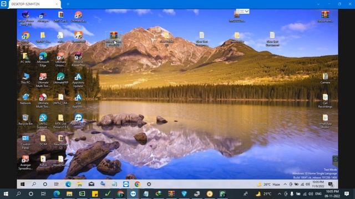355x199 pixels.
Task: Open Cortana on the local taskbar
Action: pyautogui.click(x=31, y=194)
